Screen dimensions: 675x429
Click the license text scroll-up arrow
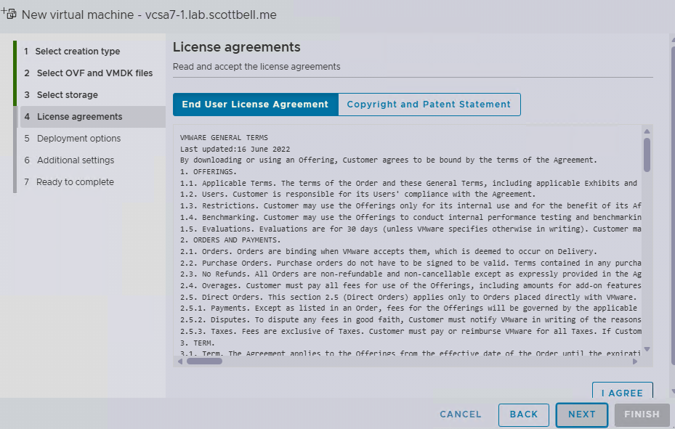(647, 131)
